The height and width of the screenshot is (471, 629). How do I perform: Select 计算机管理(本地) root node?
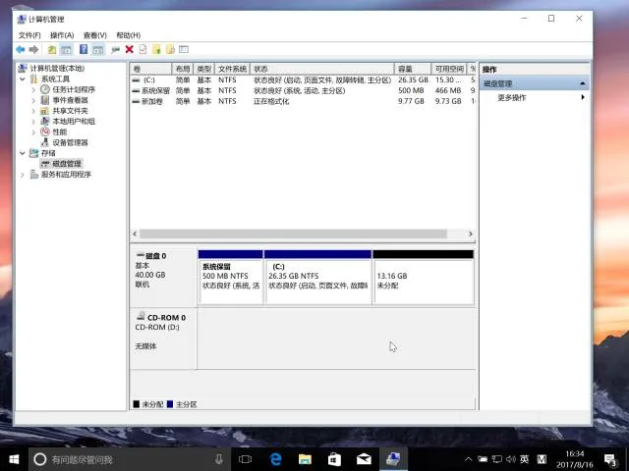pyautogui.click(x=57, y=68)
